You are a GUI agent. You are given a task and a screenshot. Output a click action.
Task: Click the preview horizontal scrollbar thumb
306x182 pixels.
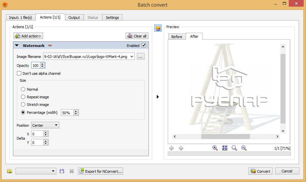point(225,136)
